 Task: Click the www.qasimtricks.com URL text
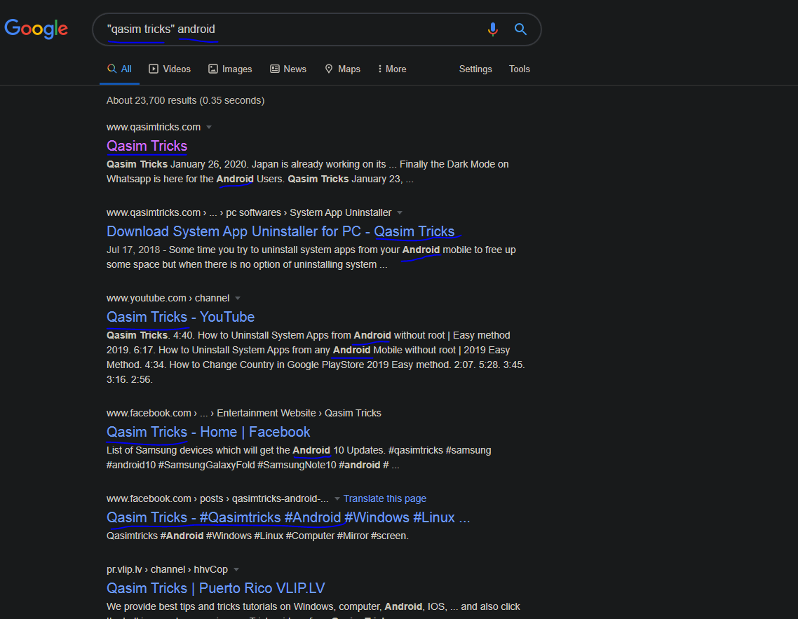153,127
